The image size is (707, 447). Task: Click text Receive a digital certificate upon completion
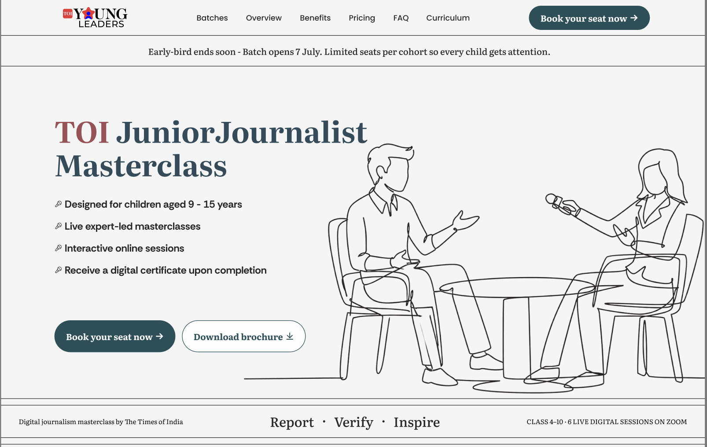pos(166,270)
